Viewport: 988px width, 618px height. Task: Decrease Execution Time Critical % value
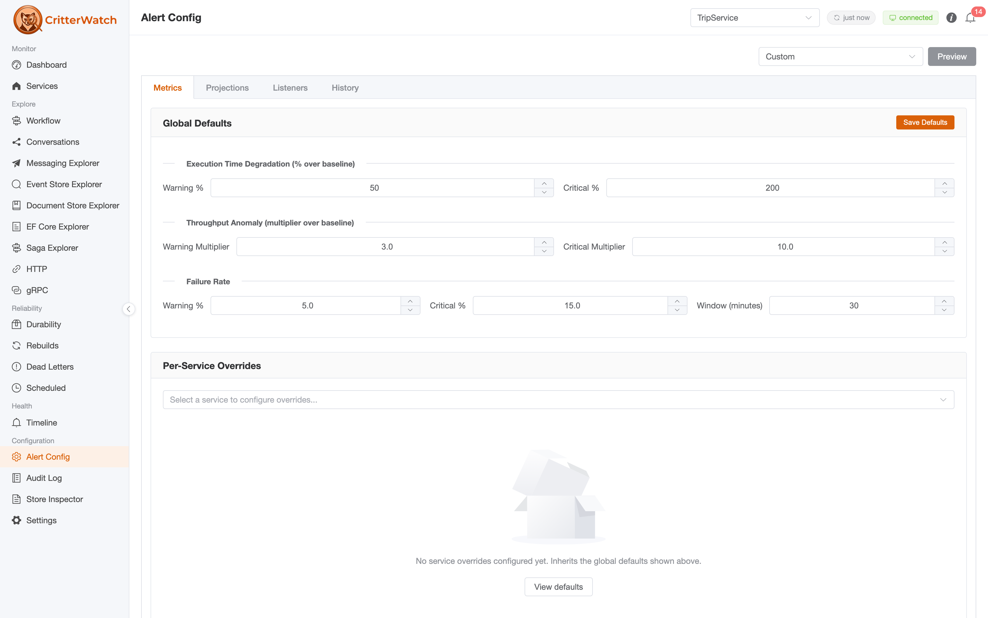pos(944,192)
